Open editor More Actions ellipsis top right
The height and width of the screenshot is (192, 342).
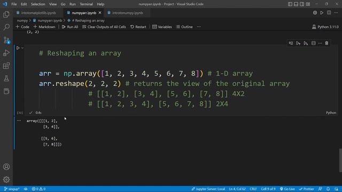(x=336, y=13)
